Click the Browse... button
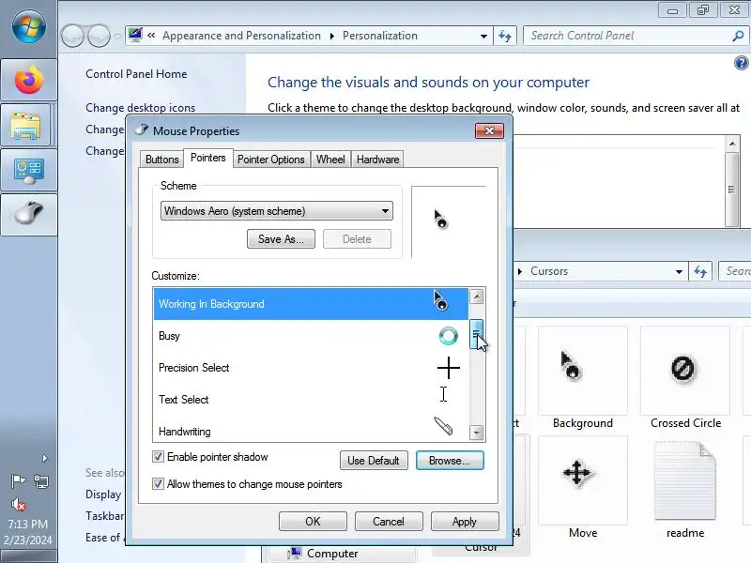Screen dimensions: 751x563 [450, 460]
